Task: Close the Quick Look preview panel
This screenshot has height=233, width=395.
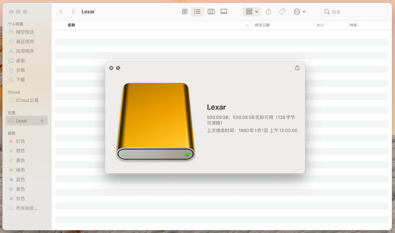Action: click(111, 68)
